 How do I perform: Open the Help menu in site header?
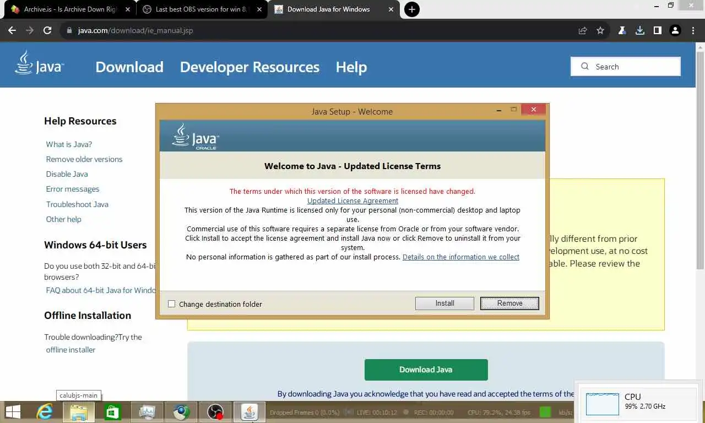[351, 67]
